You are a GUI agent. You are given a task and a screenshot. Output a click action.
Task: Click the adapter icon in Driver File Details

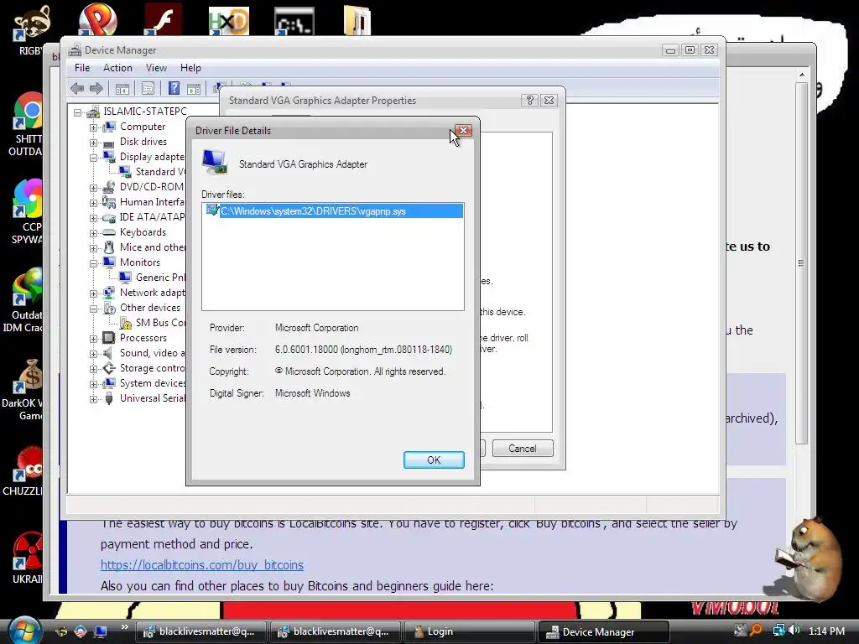[x=214, y=162]
